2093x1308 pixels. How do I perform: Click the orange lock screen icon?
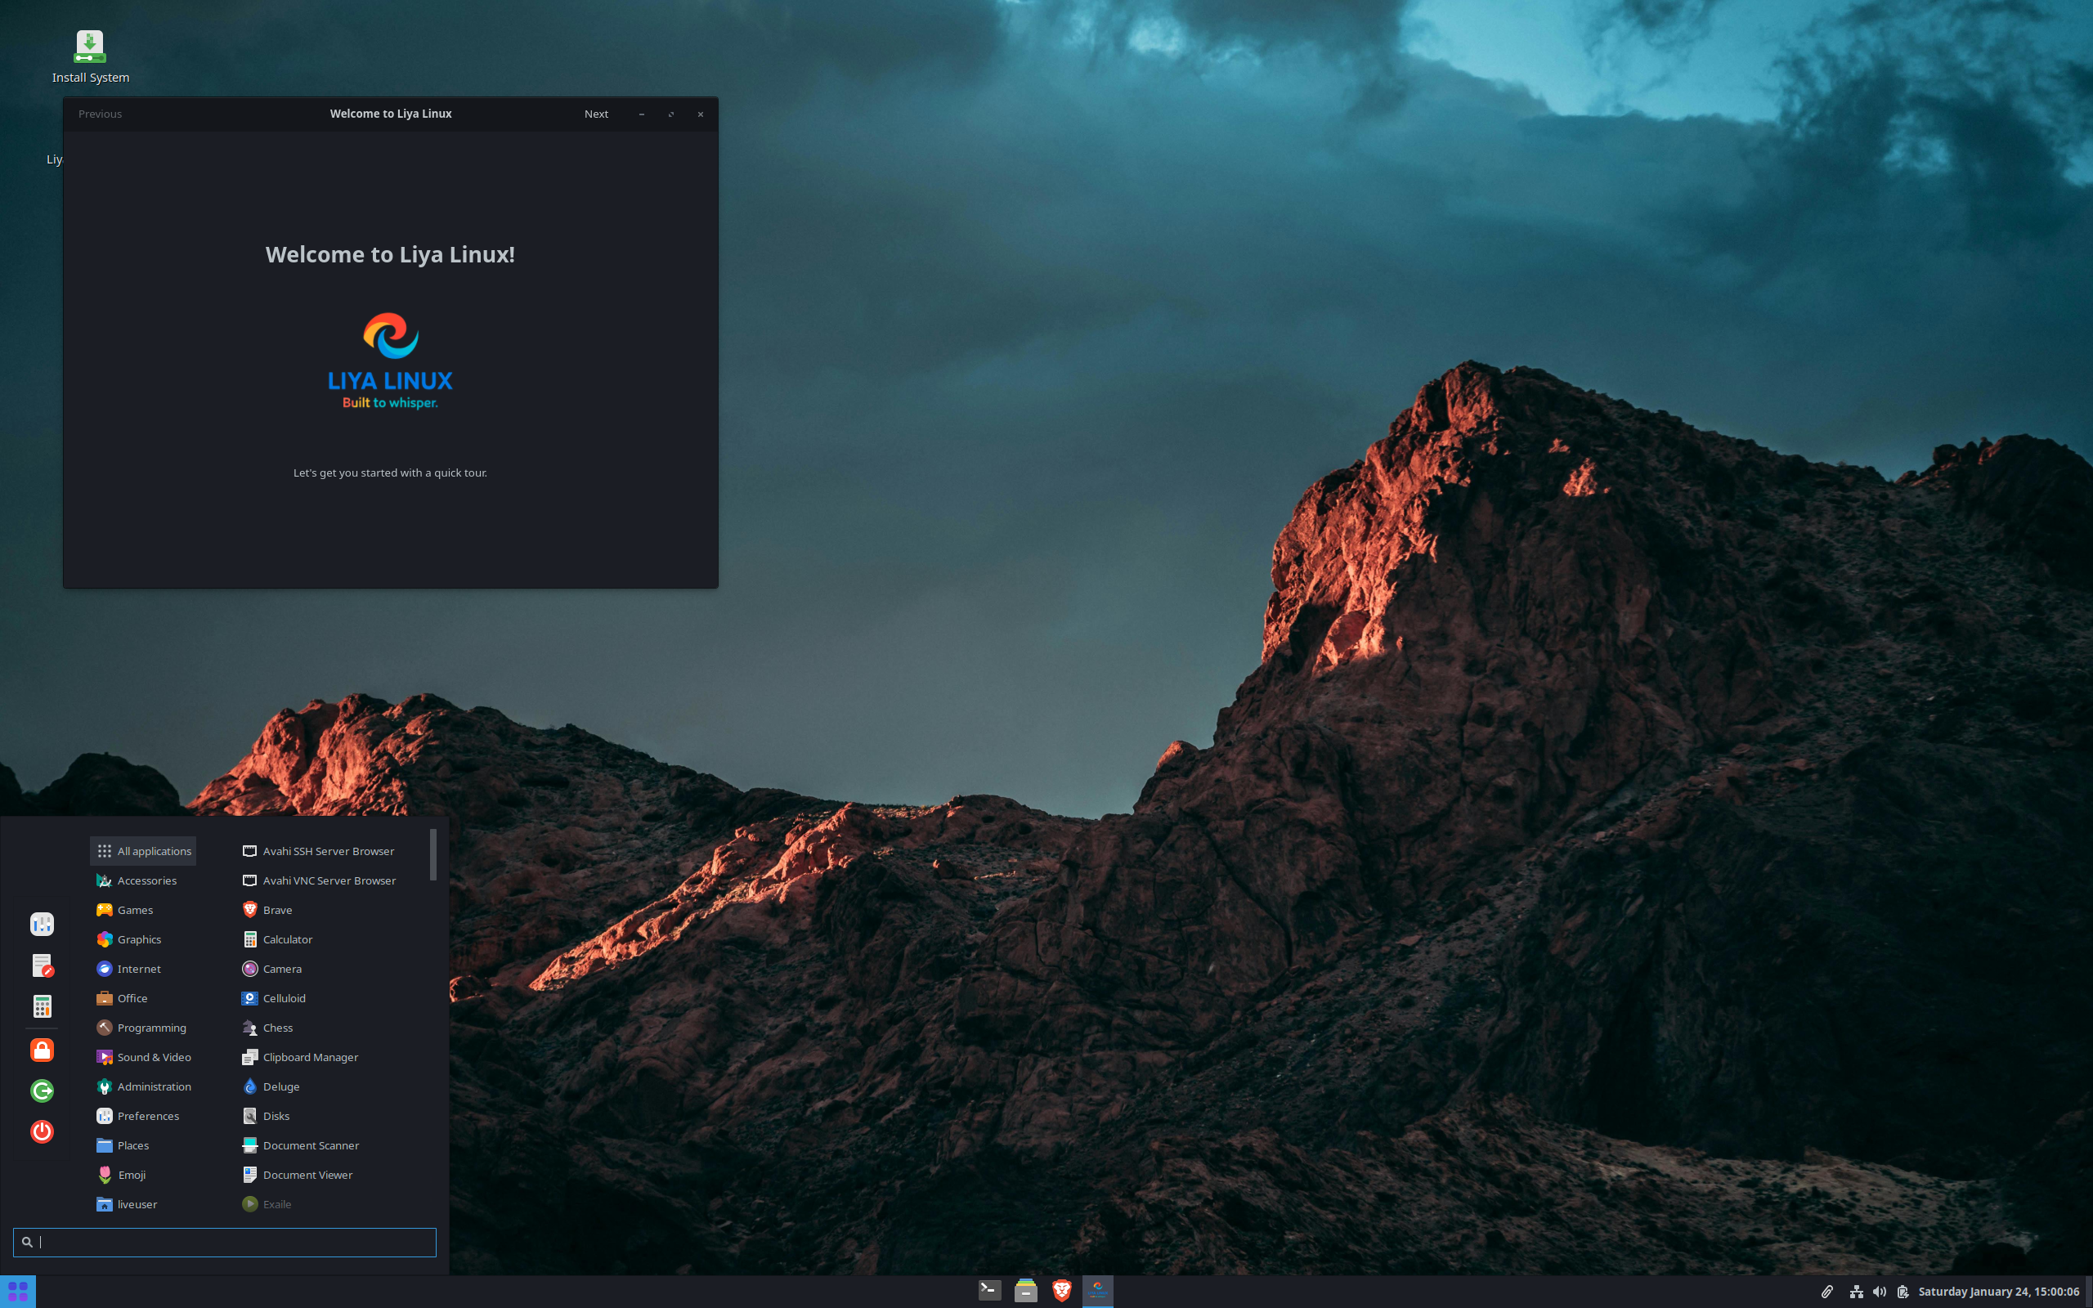[x=42, y=1050]
